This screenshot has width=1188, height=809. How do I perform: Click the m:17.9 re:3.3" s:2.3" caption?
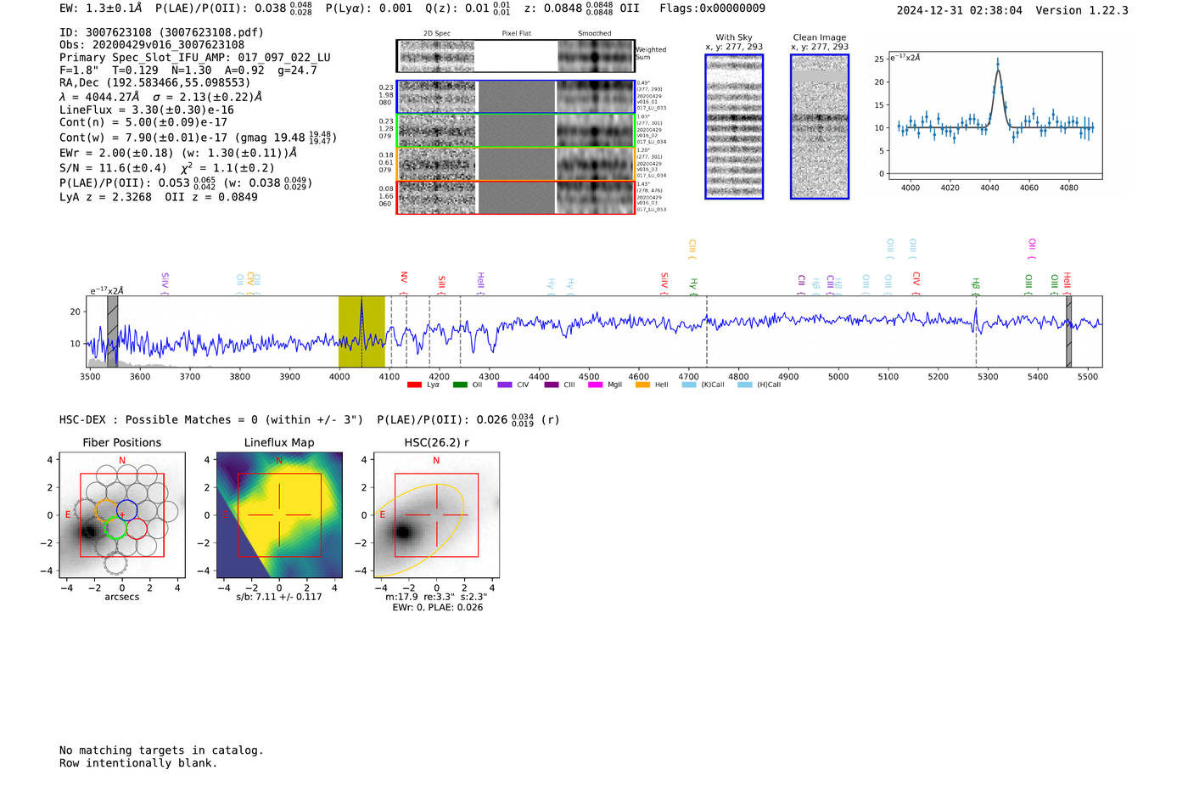[437, 597]
